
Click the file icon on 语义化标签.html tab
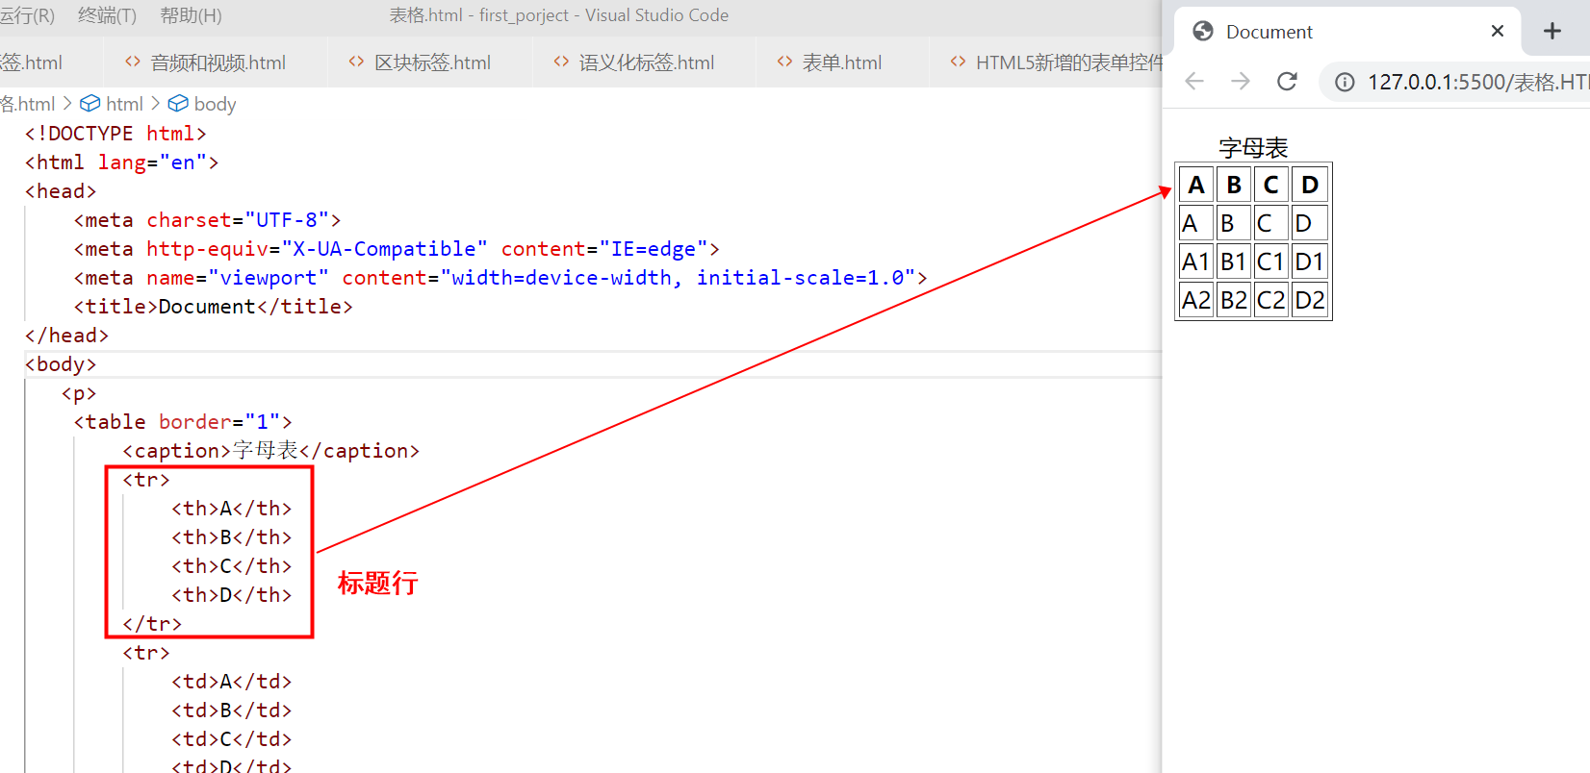point(561,62)
